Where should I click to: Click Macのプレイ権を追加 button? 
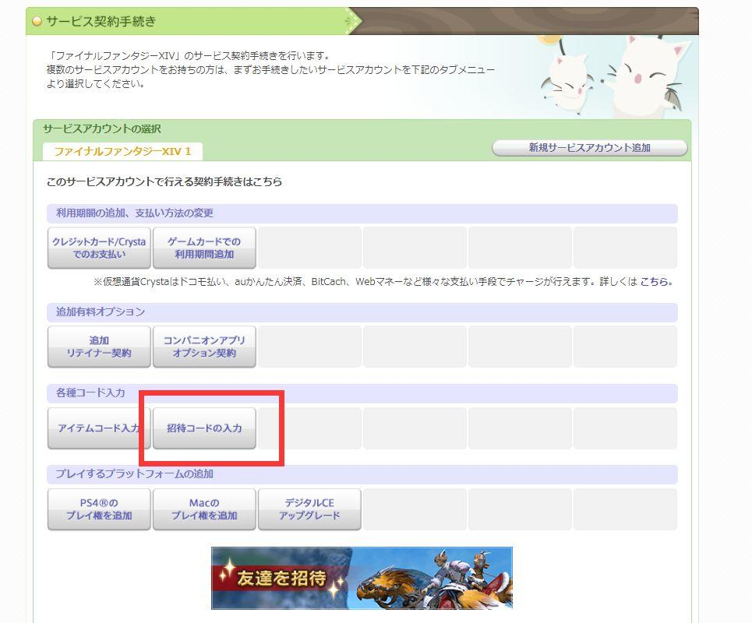(204, 509)
